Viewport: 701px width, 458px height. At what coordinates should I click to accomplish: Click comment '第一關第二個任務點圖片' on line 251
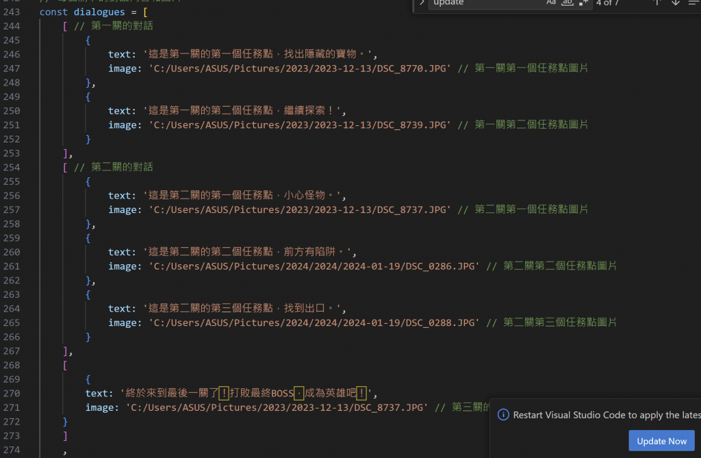tap(531, 125)
